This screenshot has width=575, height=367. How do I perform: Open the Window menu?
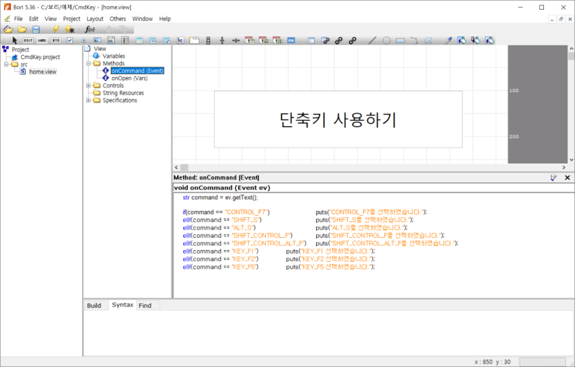pos(143,19)
